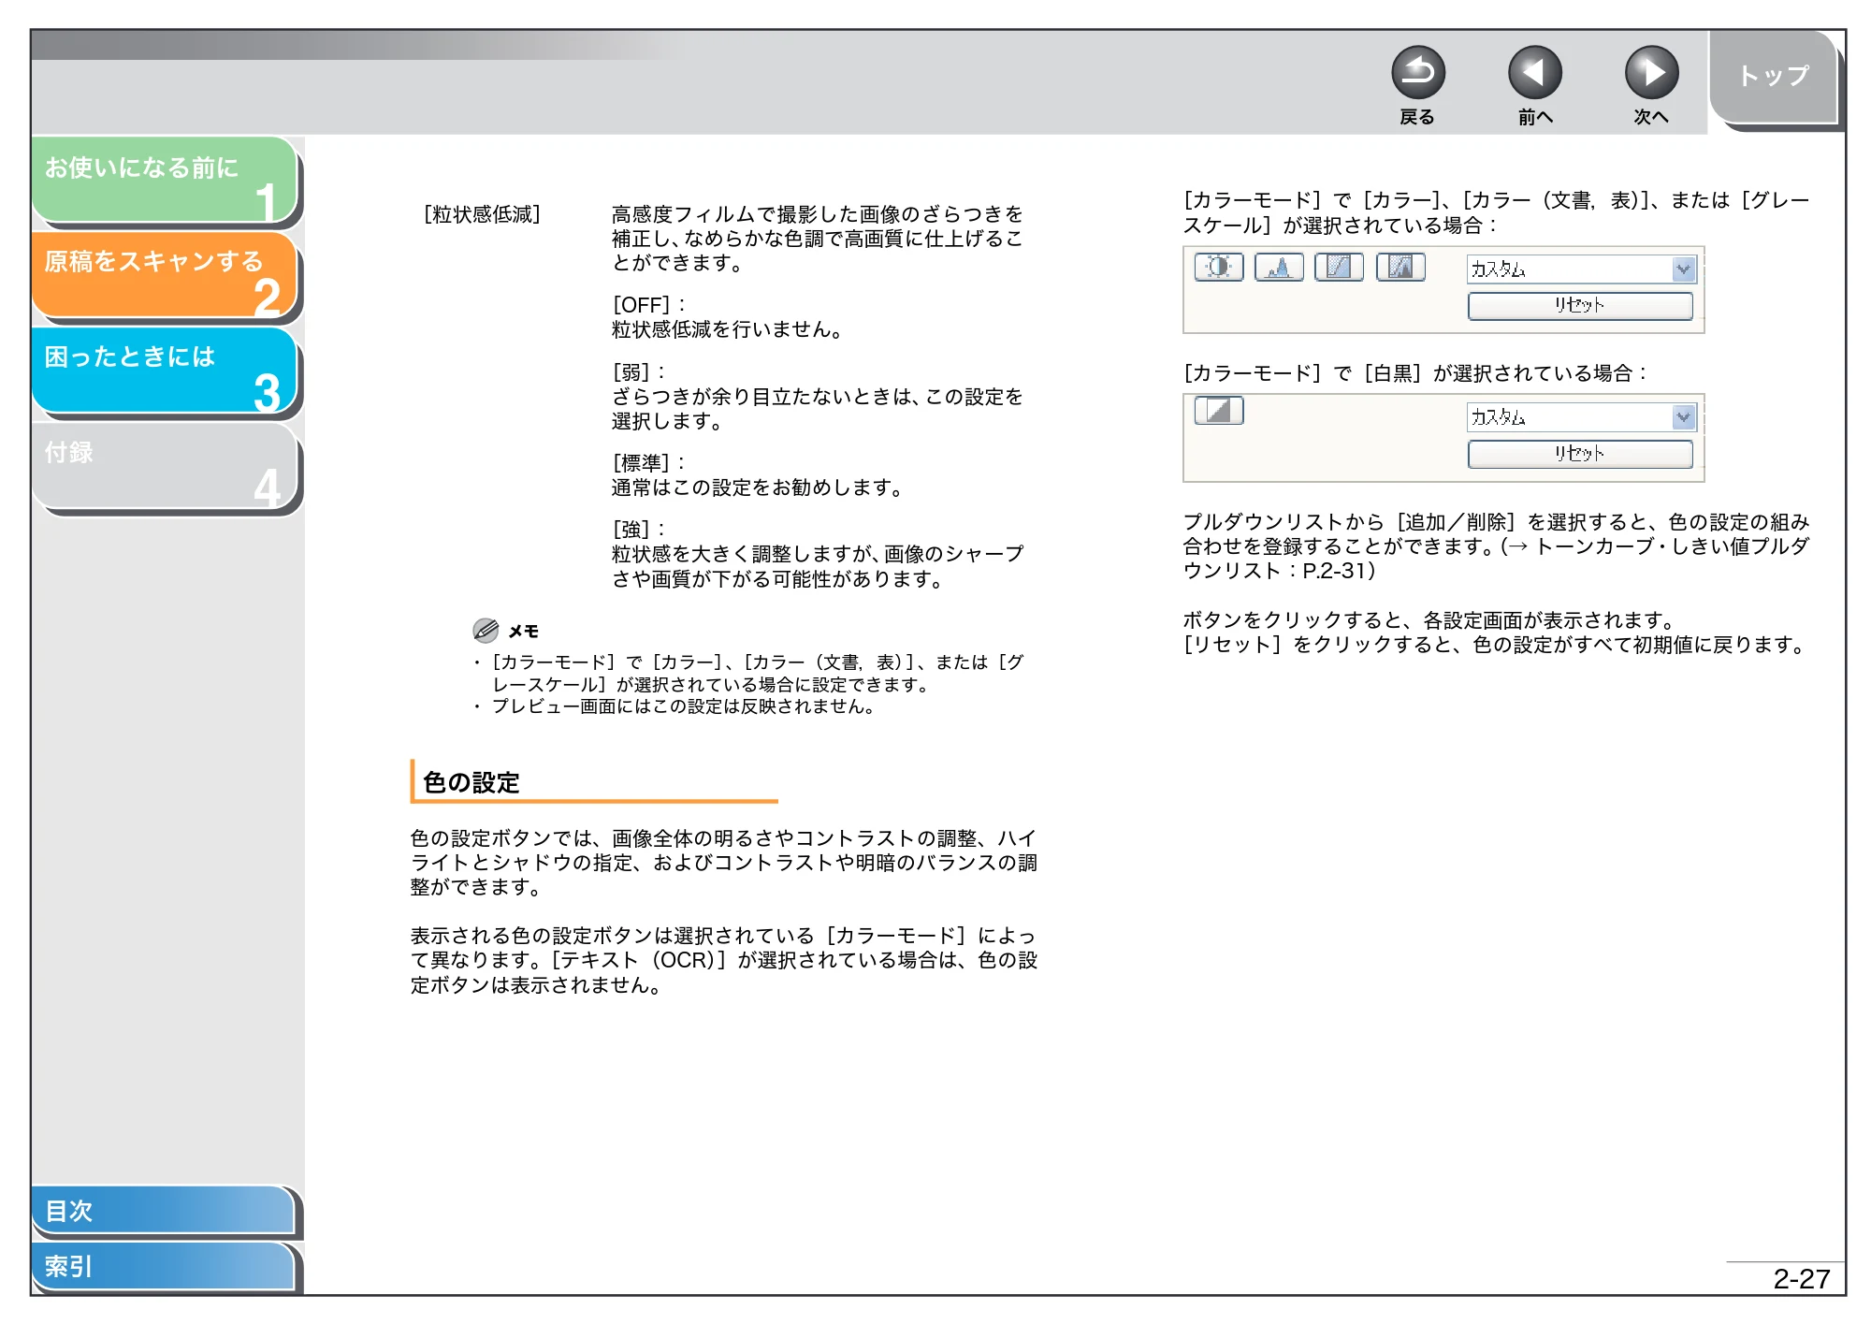
Task: Click the 前へ (previous page) arrow icon
Action: (1534, 72)
